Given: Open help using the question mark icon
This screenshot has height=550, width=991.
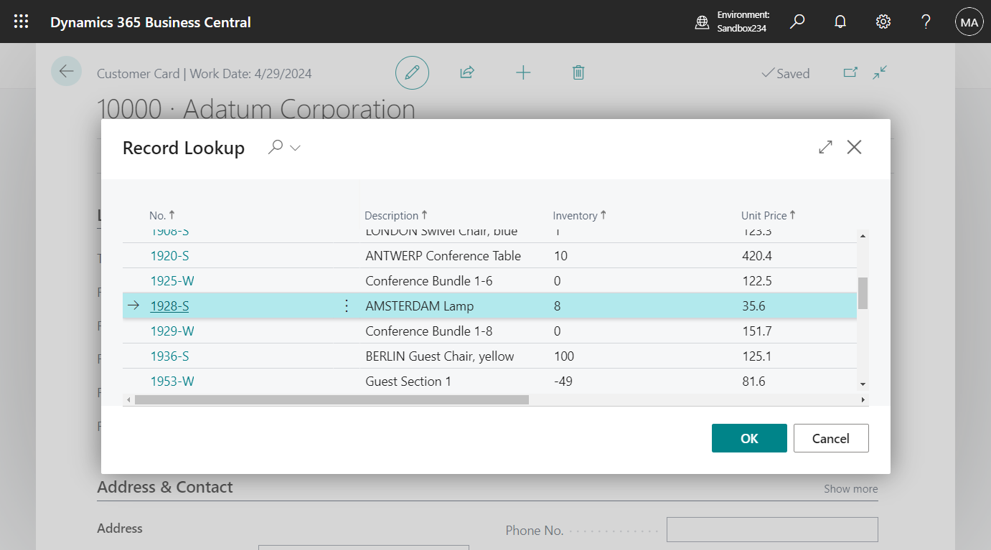Looking at the screenshot, I should 926,22.
